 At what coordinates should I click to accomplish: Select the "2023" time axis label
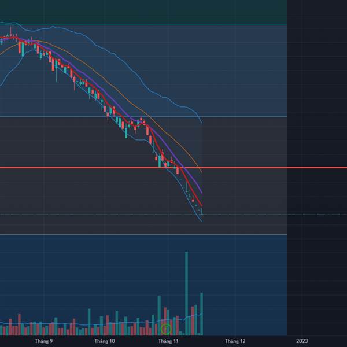tap(302, 341)
